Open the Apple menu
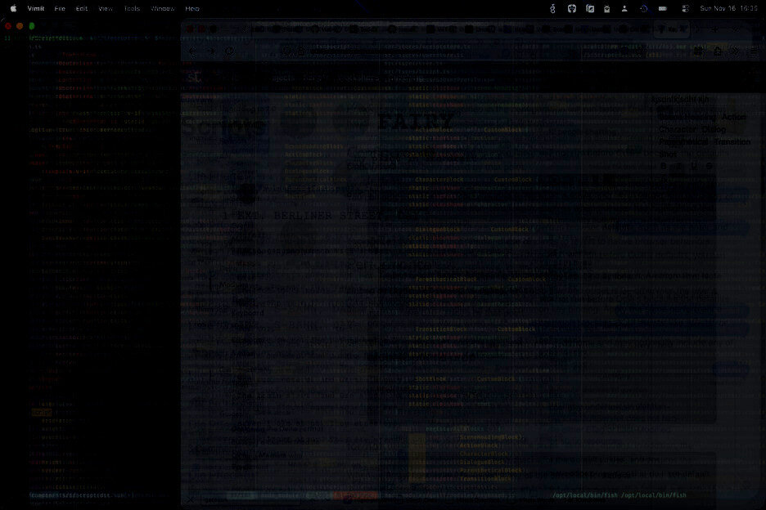This screenshot has height=510, width=766. coord(13,8)
